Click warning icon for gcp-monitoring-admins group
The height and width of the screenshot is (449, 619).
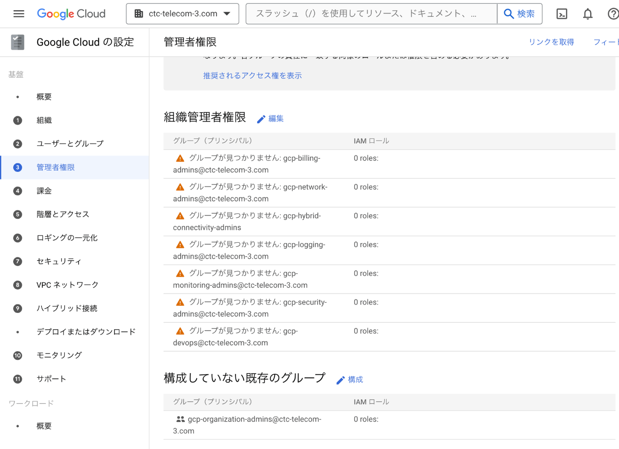180,274
